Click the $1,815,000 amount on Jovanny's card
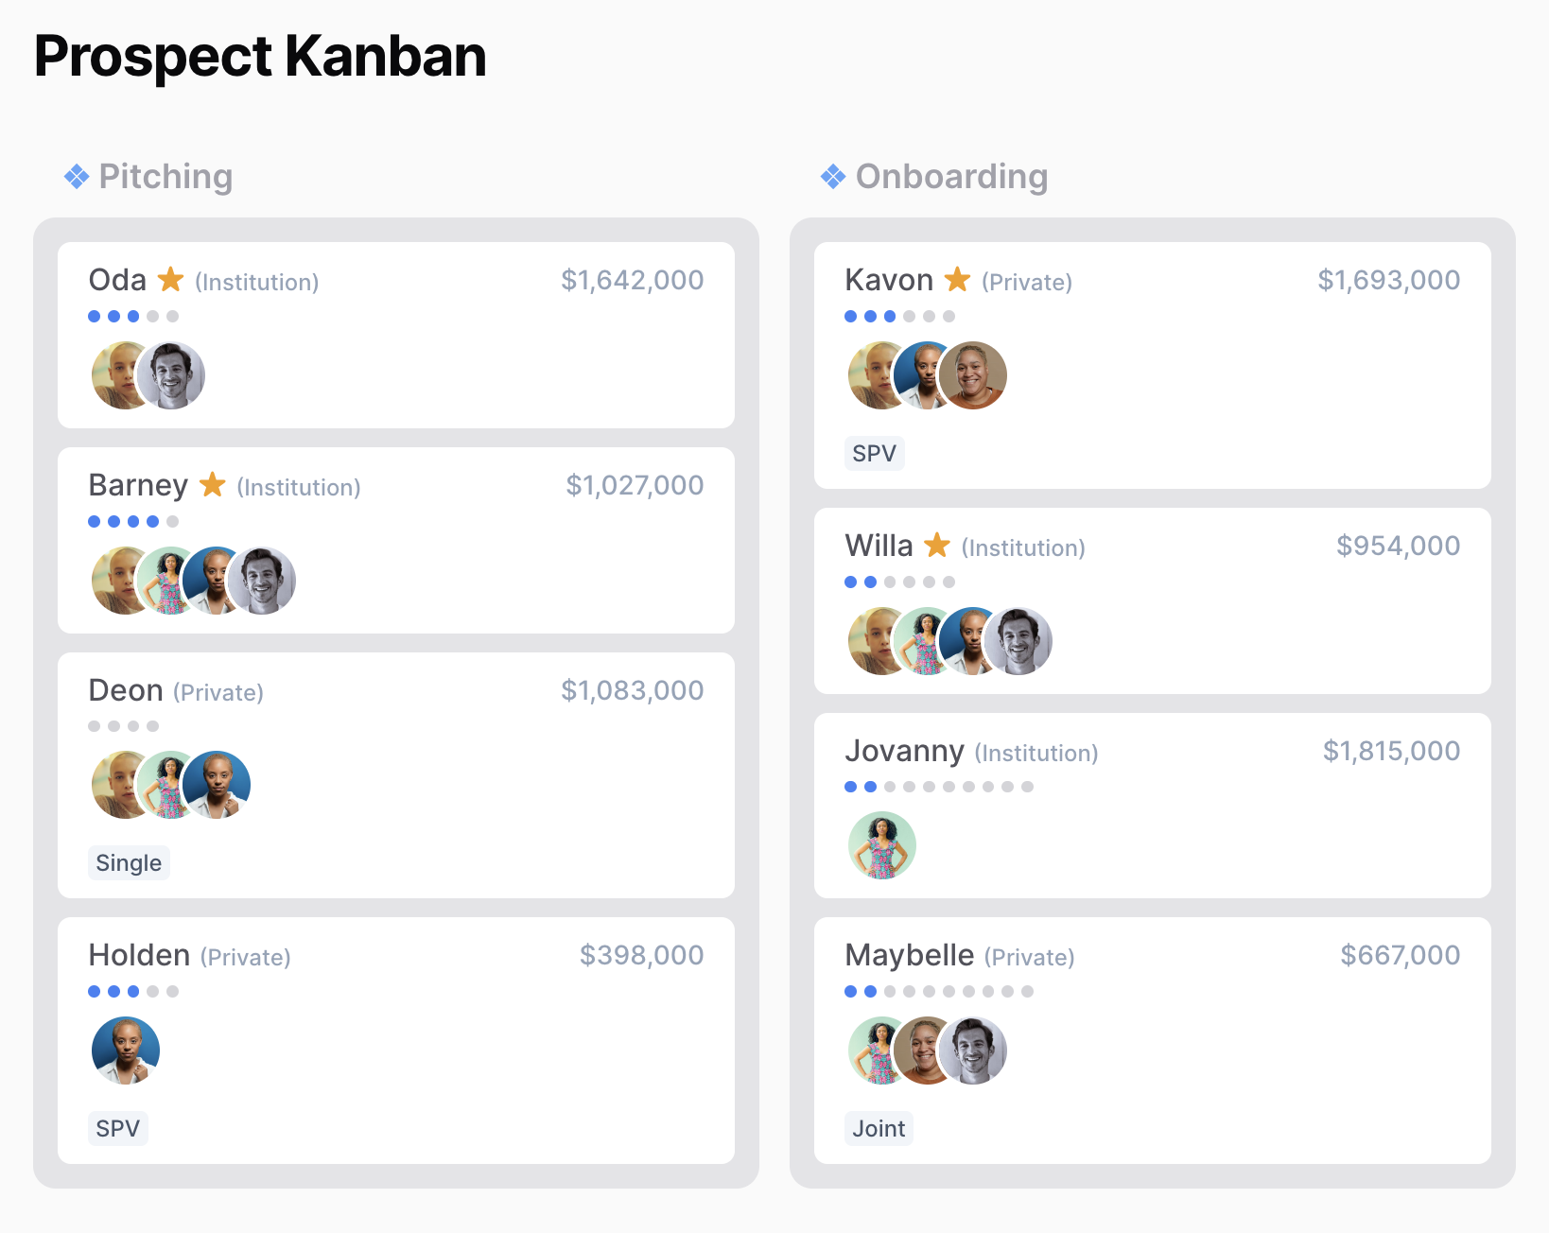This screenshot has height=1233, width=1549. coord(1391,751)
